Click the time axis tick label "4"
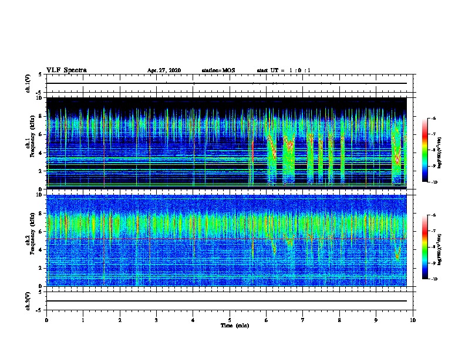 [x=193, y=320]
